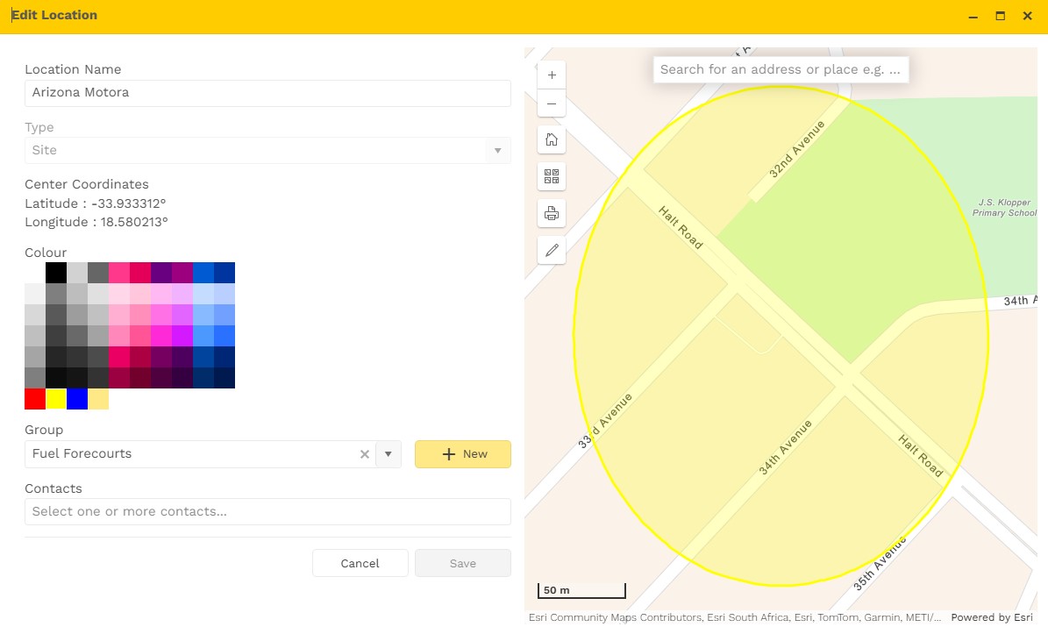This screenshot has height=634, width=1048.
Task: Clear the Fuel Forecourts group selection
Action: pyautogui.click(x=364, y=454)
